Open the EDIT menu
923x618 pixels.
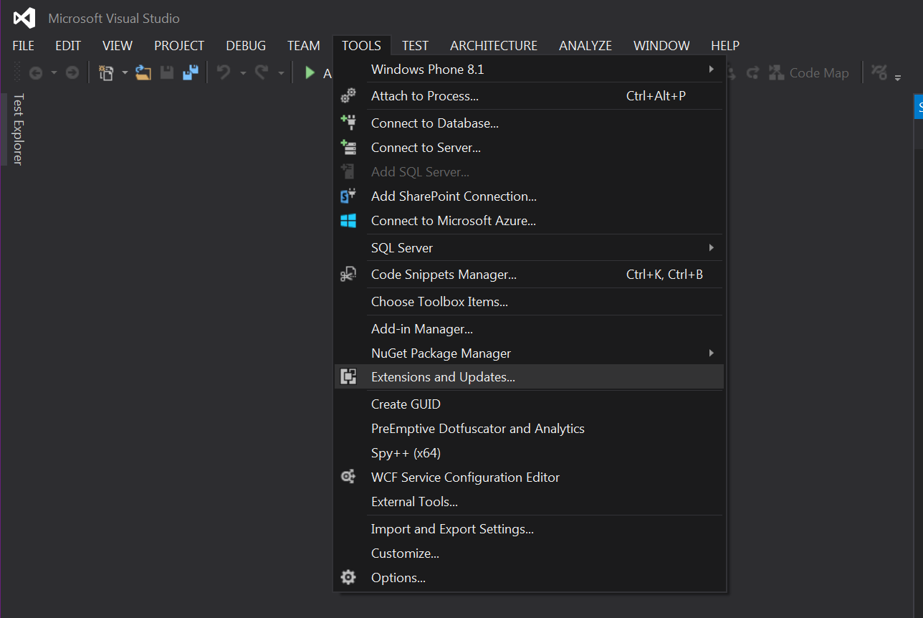pyautogui.click(x=68, y=45)
